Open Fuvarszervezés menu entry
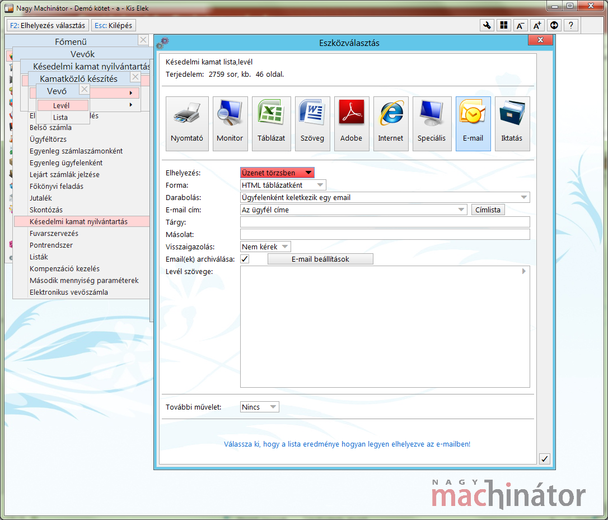608x520 pixels. [54, 233]
